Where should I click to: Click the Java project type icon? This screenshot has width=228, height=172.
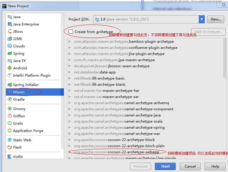point(10,17)
